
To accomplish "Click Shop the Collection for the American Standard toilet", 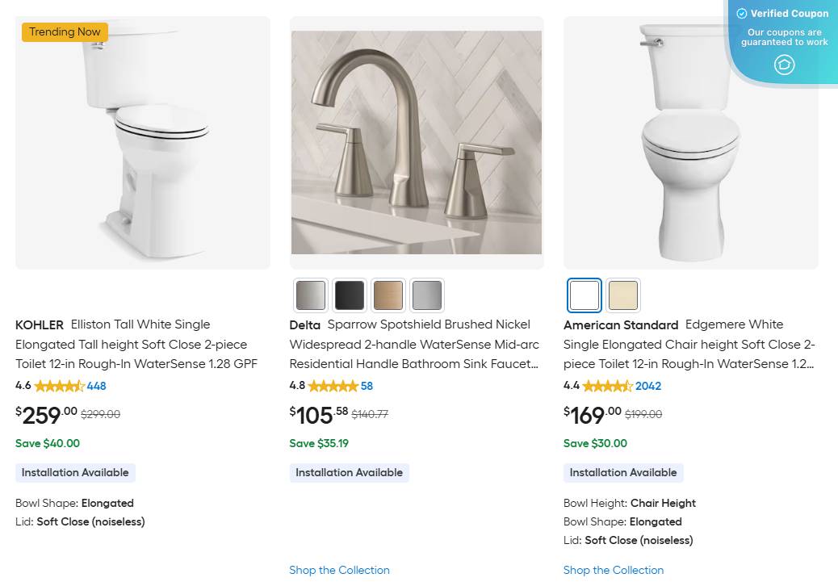I will click(614, 570).
